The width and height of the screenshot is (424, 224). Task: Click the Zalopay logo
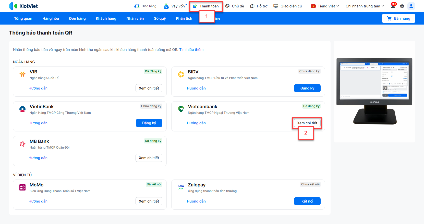coord(181,187)
